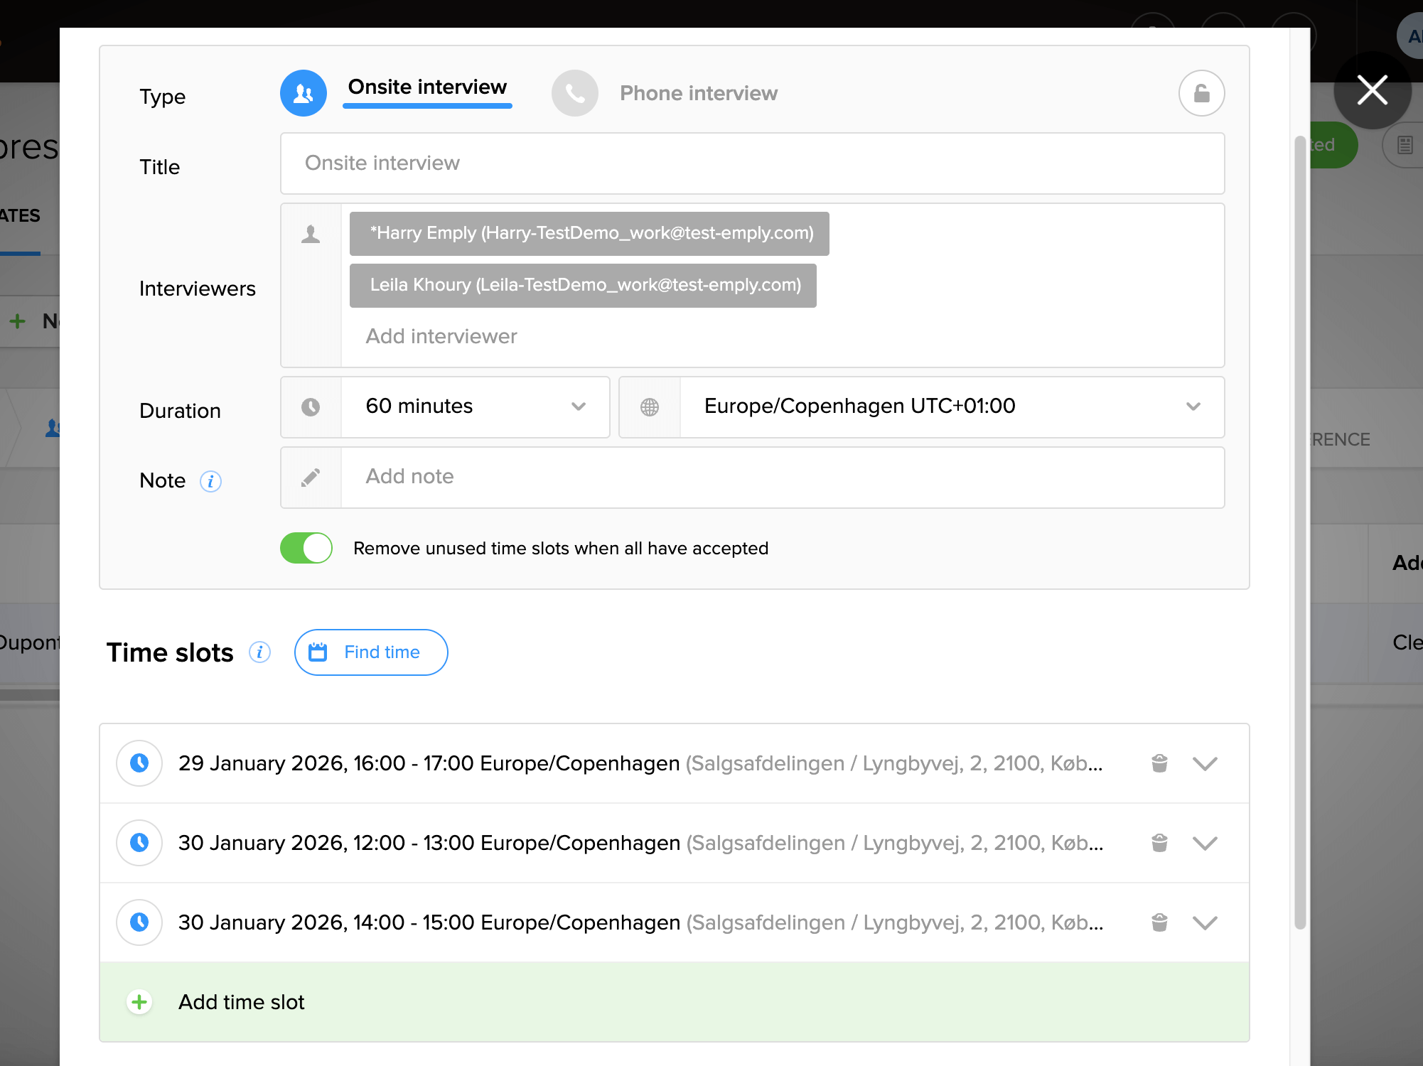Click the modal vertical scrollbar
The image size is (1423, 1066).
pyautogui.click(x=1299, y=533)
